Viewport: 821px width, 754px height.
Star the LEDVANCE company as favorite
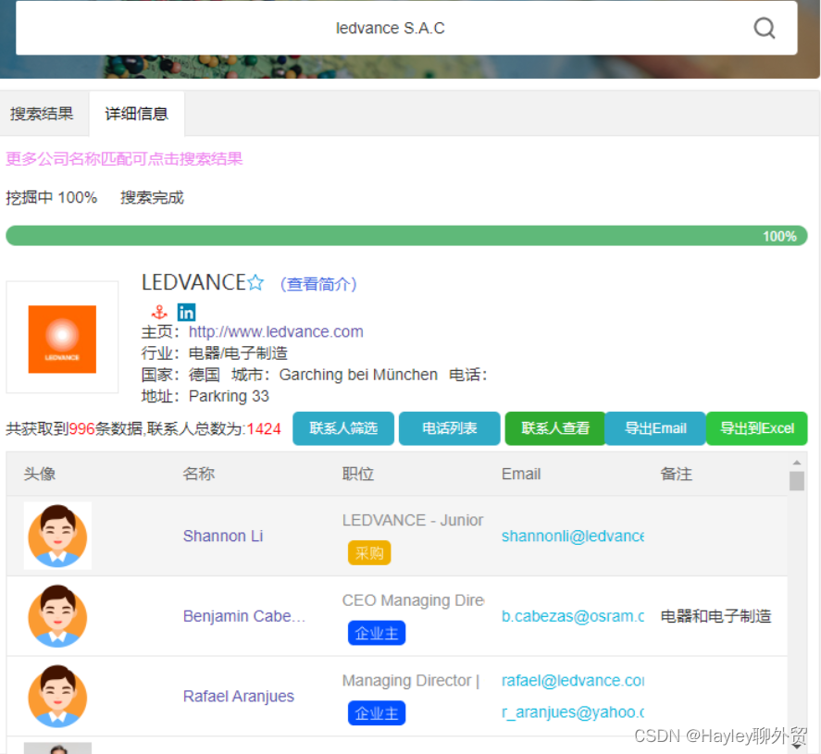pyautogui.click(x=255, y=282)
